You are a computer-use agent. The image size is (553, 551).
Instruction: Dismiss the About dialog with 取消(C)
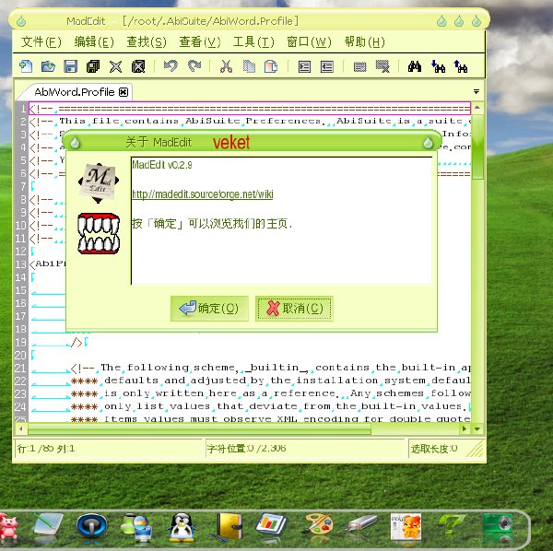294,309
